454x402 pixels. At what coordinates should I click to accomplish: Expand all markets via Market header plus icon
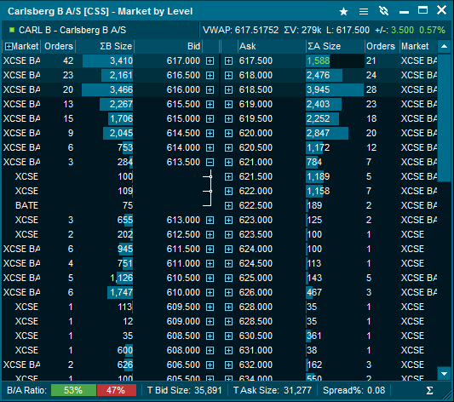[9, 46]
